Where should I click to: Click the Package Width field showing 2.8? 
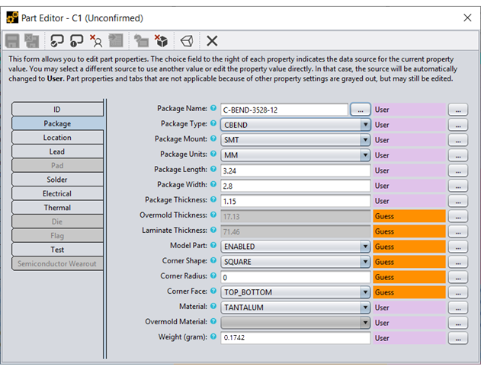[296, 186]
